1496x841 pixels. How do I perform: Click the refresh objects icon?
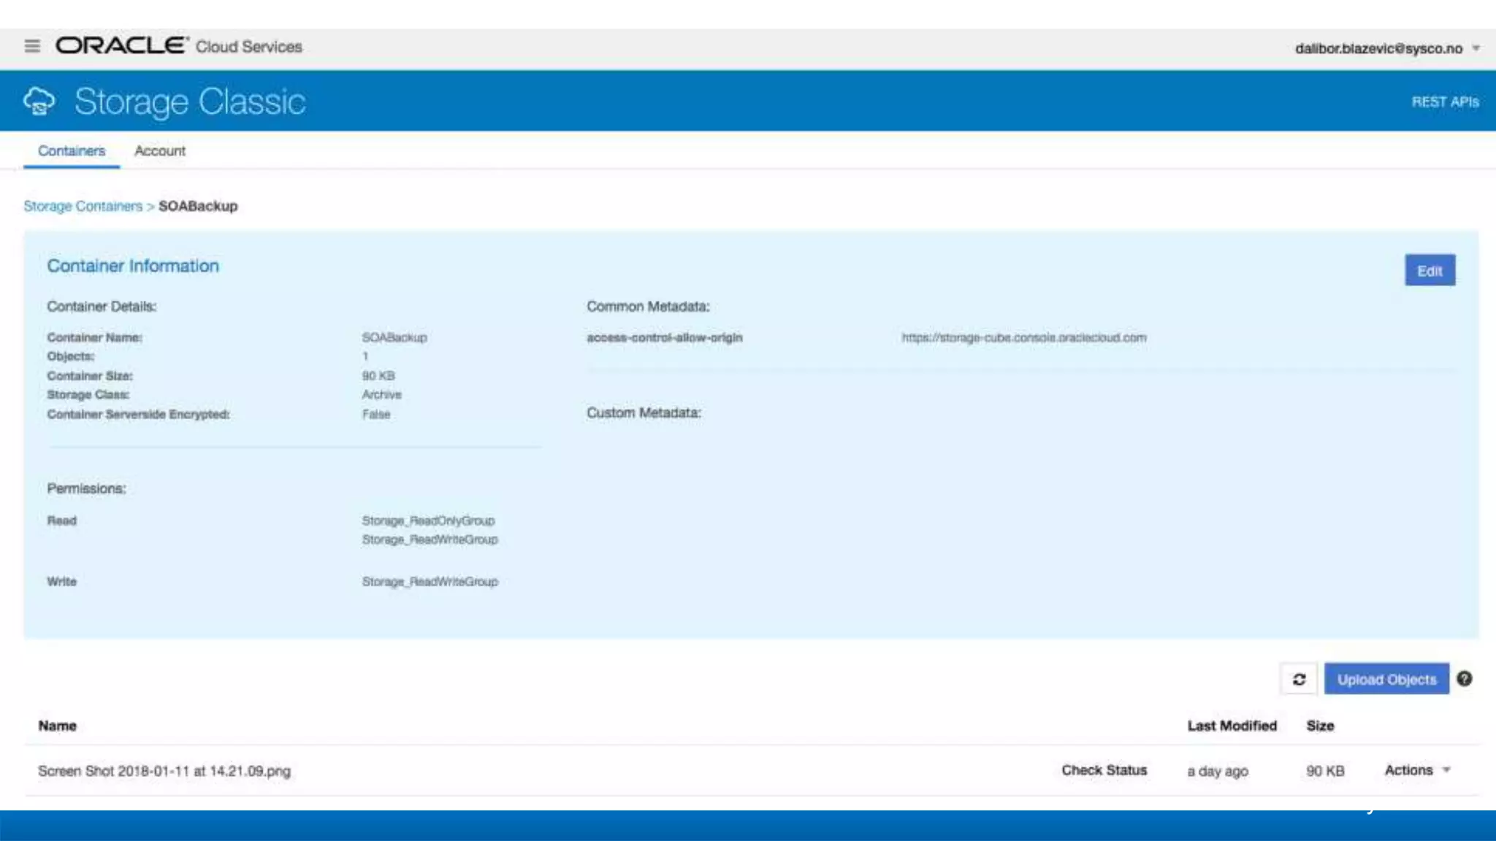pyautogui.click(x=1299, y=679)
